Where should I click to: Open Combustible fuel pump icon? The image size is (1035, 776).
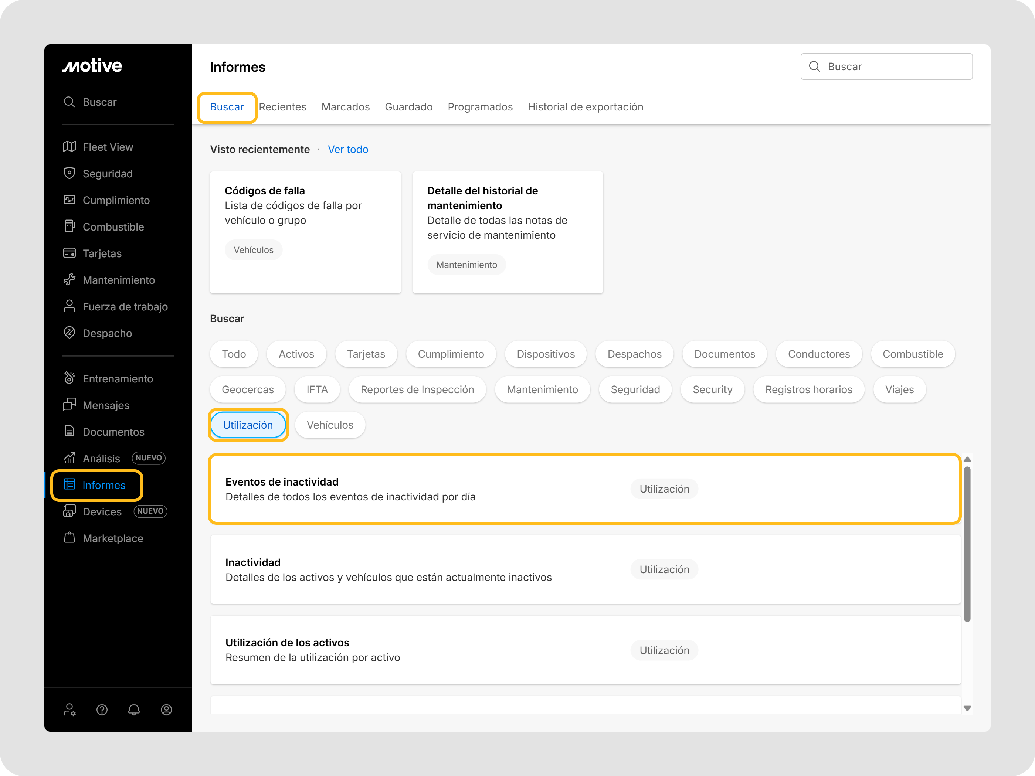69,227
